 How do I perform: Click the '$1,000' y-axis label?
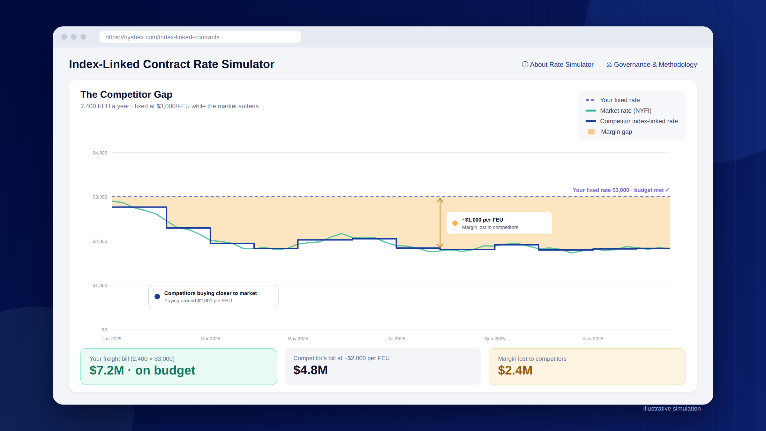click(x=100, y=285)
